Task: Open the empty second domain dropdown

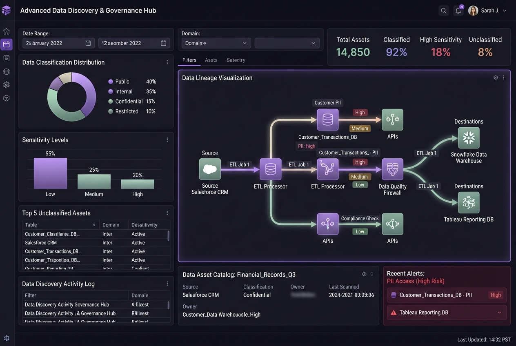Action: 287,43
